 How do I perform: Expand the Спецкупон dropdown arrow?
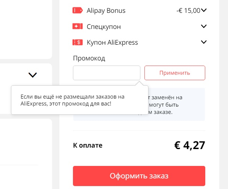204,26
